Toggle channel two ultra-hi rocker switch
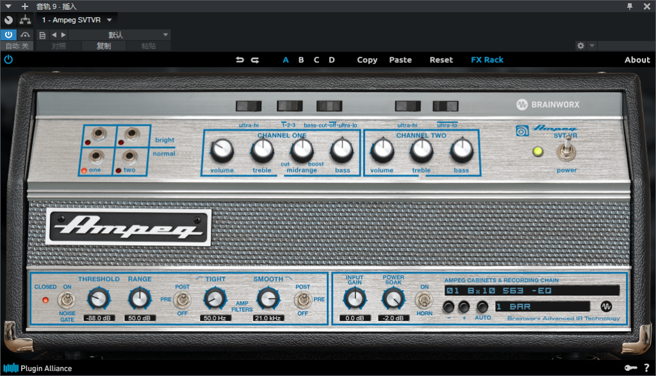 408,106
